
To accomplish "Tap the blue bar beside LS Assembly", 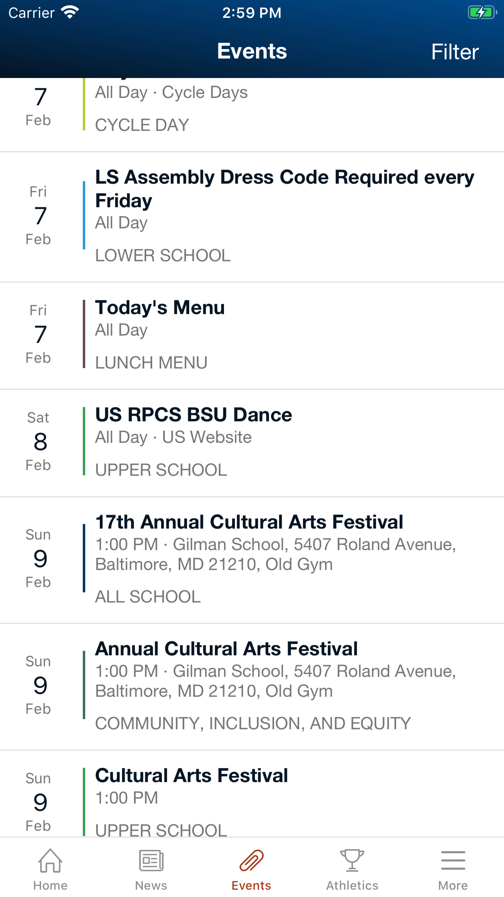I will pos(84,215).
